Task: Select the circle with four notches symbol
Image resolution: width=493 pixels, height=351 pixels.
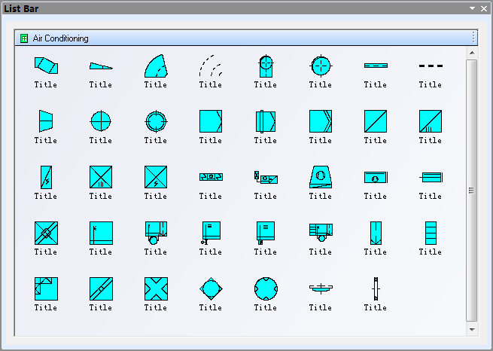Action: 265,288
